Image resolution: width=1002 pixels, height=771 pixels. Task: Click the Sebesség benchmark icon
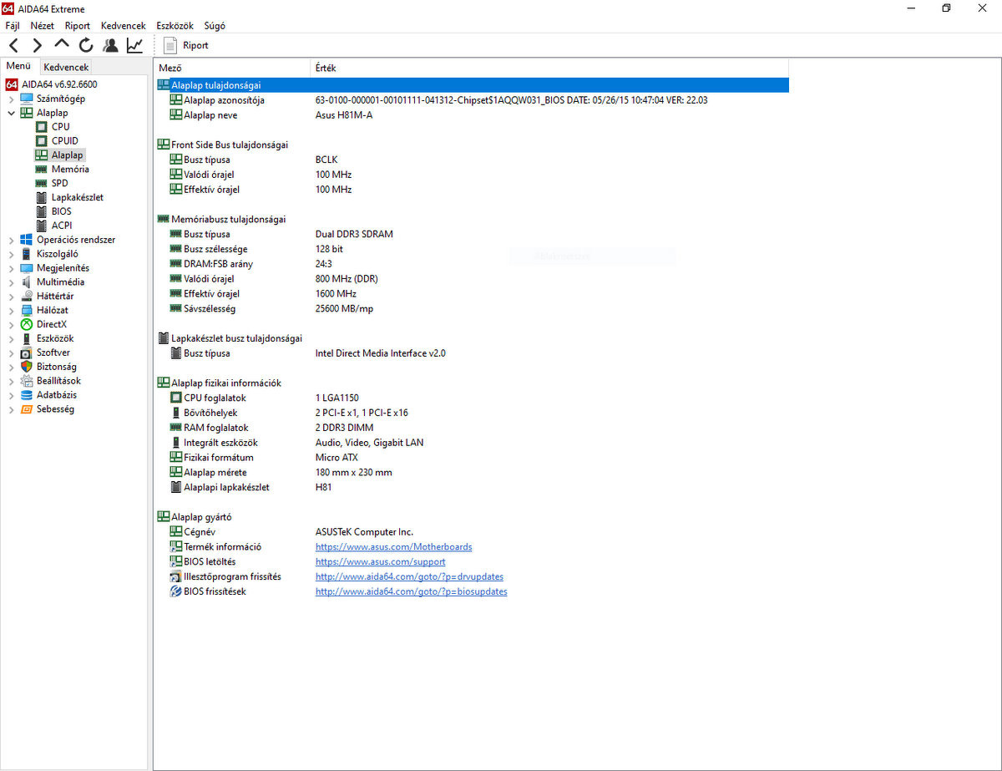coord(27,409)
